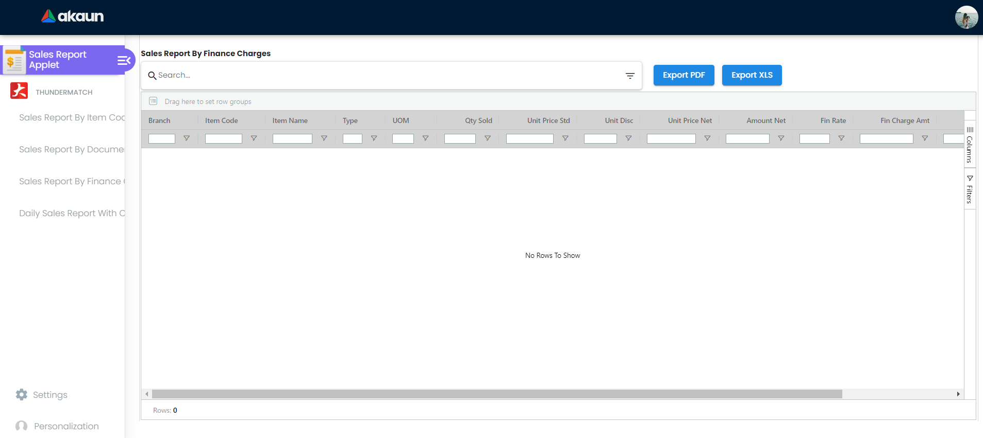983x438 pixels.
Task: Open Personalization in the sidebar
Action: coord(66,426)
